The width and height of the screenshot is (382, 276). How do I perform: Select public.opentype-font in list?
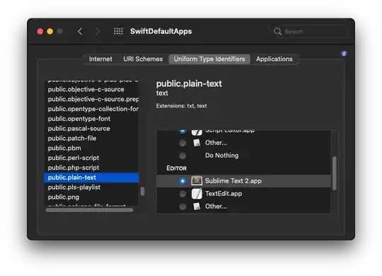coord(91,119)
